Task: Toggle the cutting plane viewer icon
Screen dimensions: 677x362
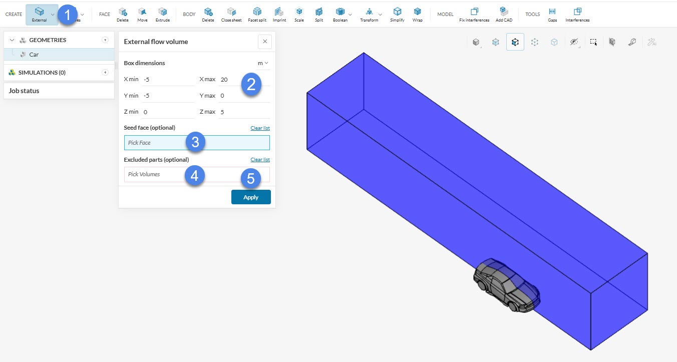Action: [612, 43]
